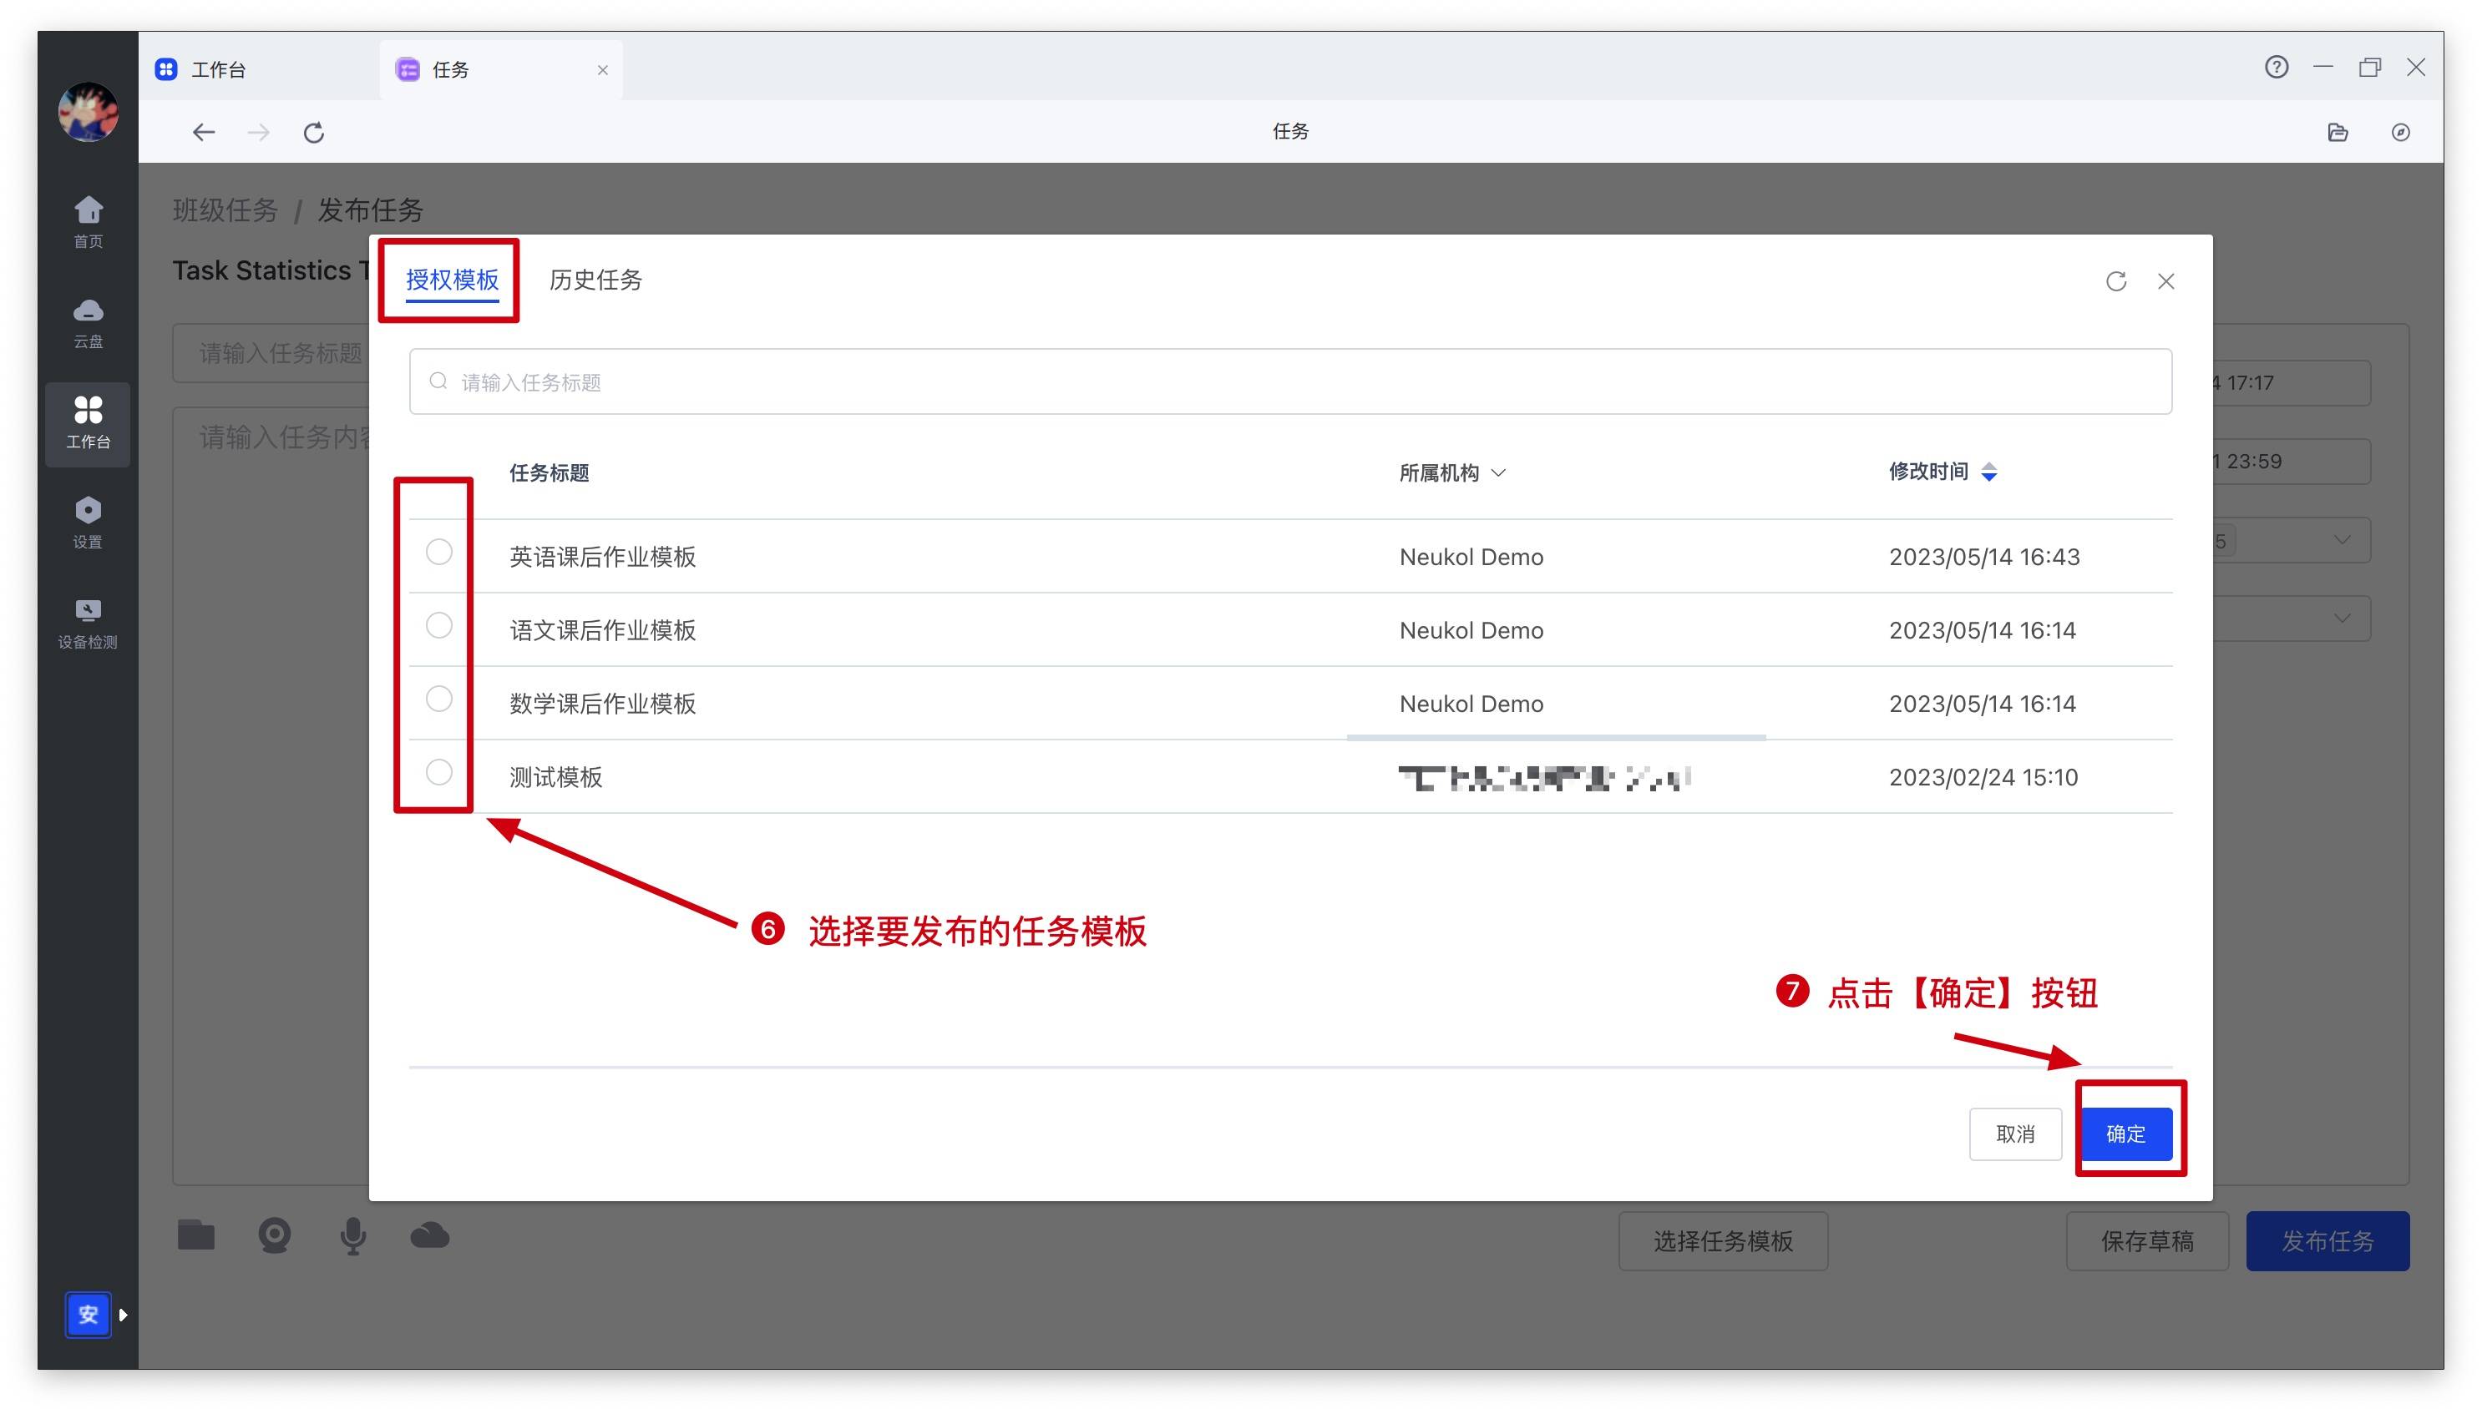The width and height of the screenshot is (2482, 1414).
Task: Click the compass icon in top toolbar
Action: point(2400,132)
